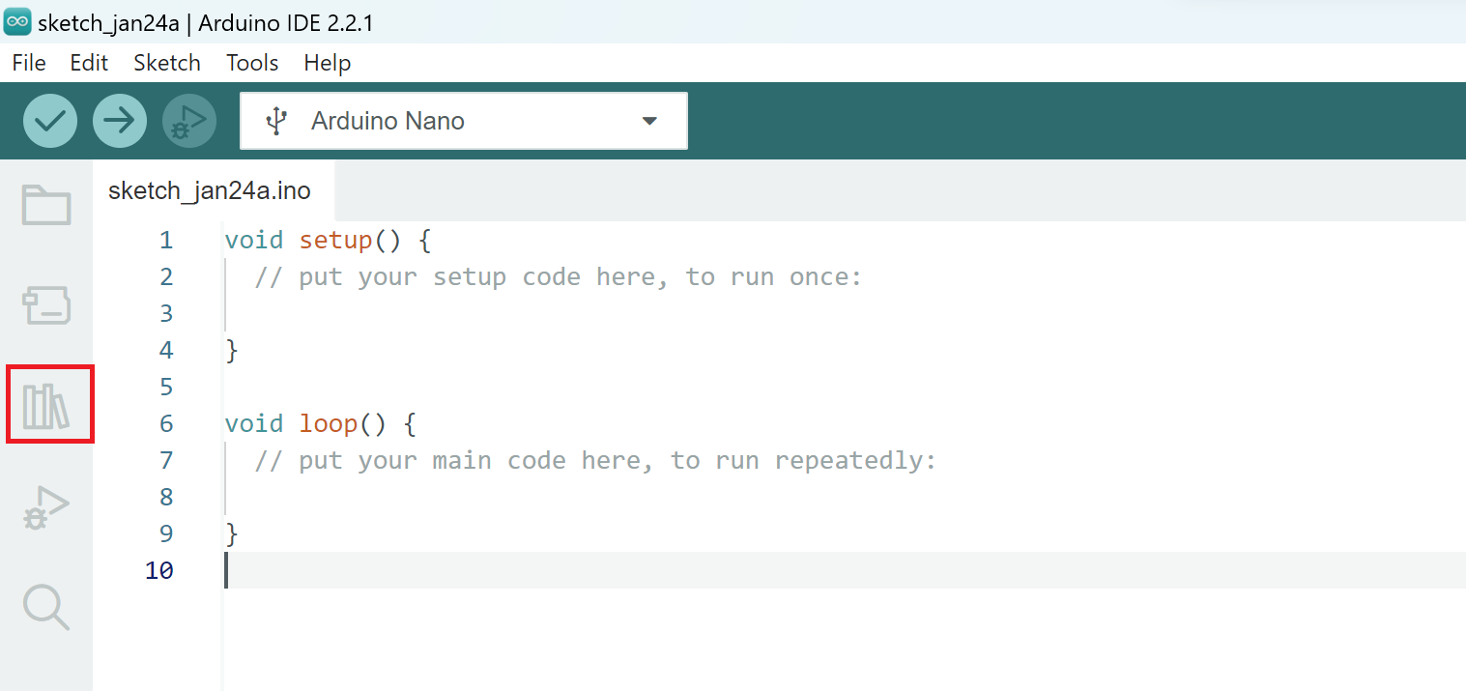The width and height of the screenshot is (1466, 691).
Task: Open the Debug panel in sidebar
Action: 46,507
